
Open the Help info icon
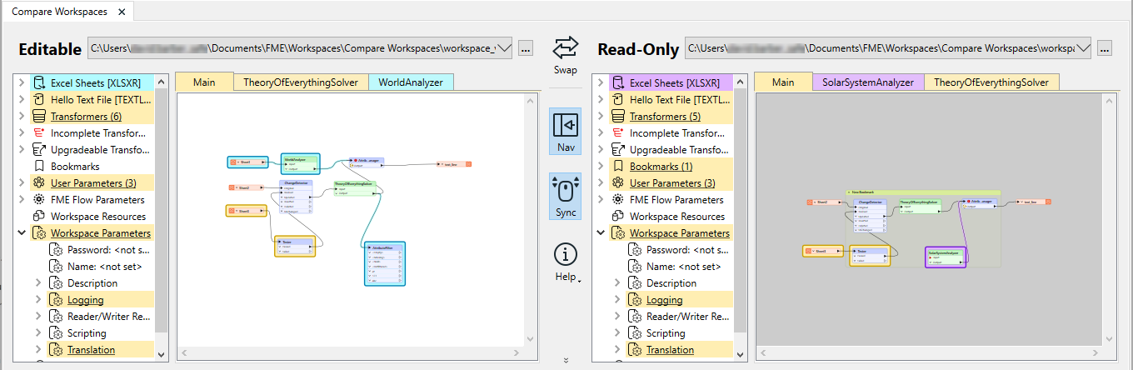(566, 255)
